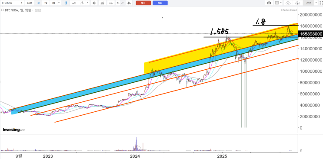
Task: Click the 2024 layout name button
Action: pos(309,3)
